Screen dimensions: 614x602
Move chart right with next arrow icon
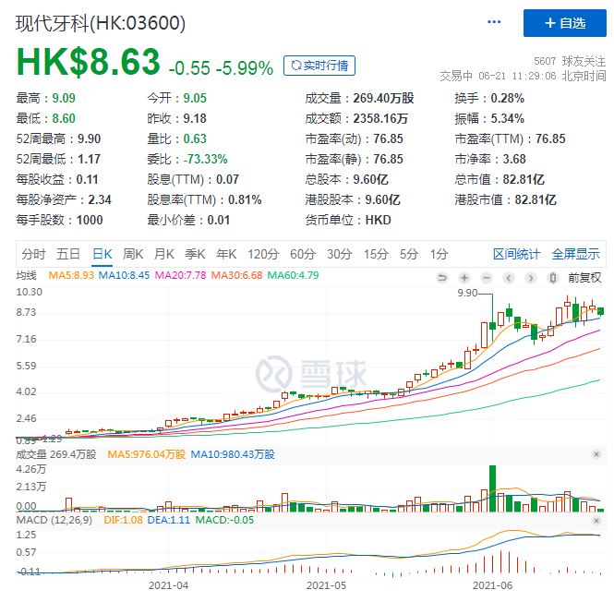pos(531,278)
